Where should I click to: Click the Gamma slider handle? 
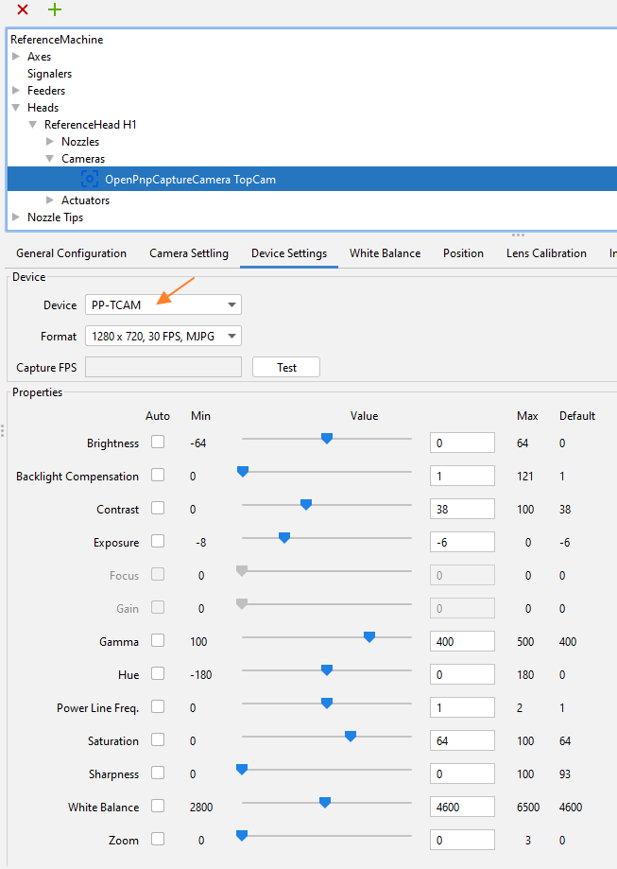369,637
